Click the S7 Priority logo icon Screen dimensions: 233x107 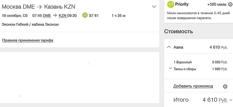170,5
